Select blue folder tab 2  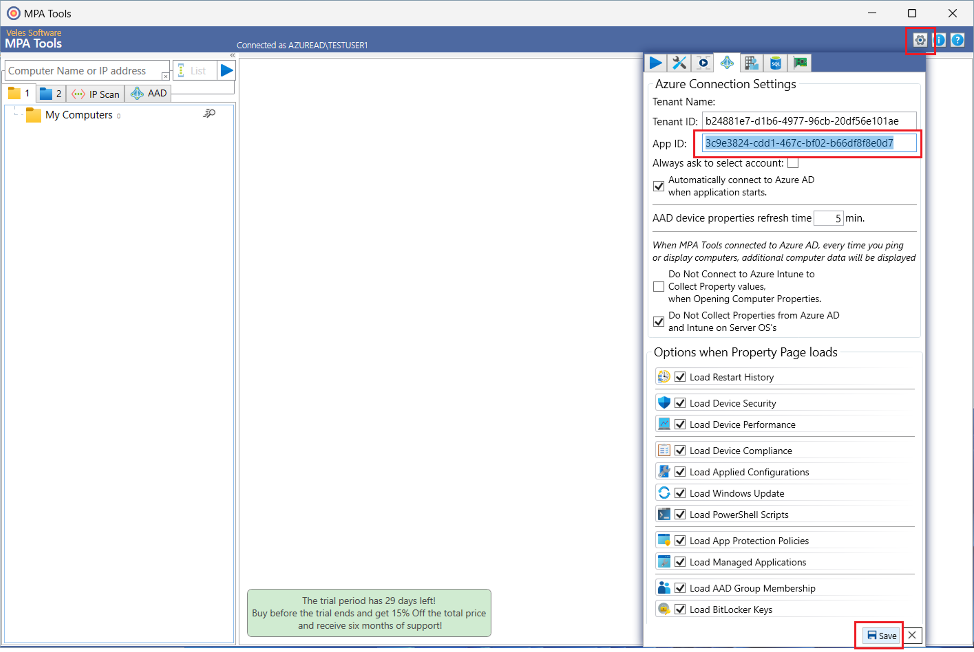[51, 94]
